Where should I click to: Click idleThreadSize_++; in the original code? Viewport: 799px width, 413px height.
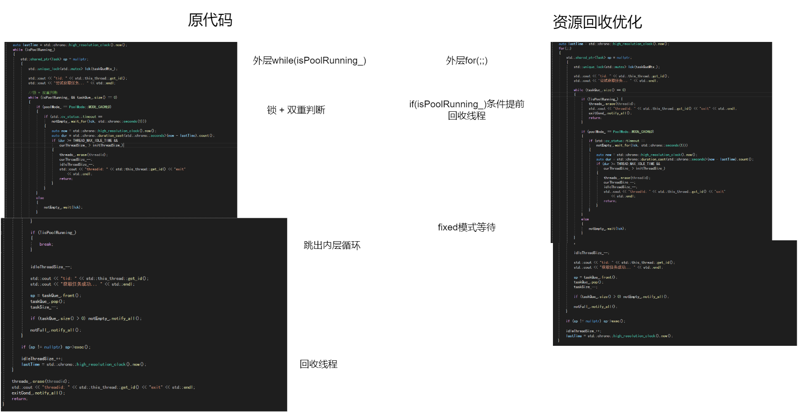(x=42, y=359)
